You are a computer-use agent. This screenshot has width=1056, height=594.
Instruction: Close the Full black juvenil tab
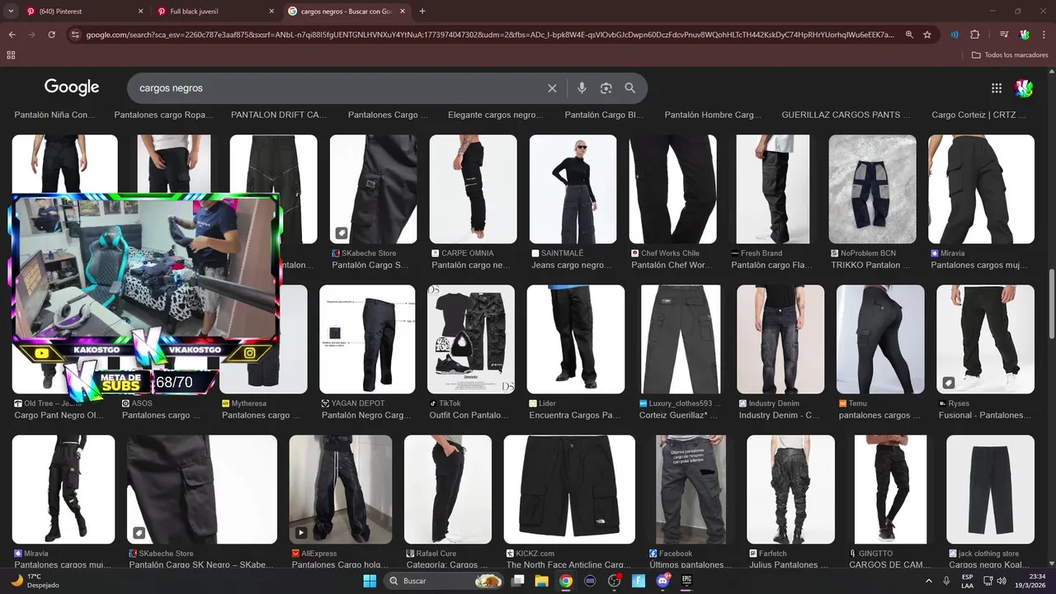(x=272, y=12)
